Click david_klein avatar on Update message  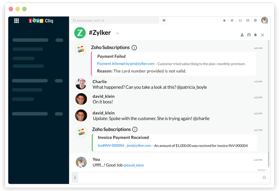tap(81, 115)
